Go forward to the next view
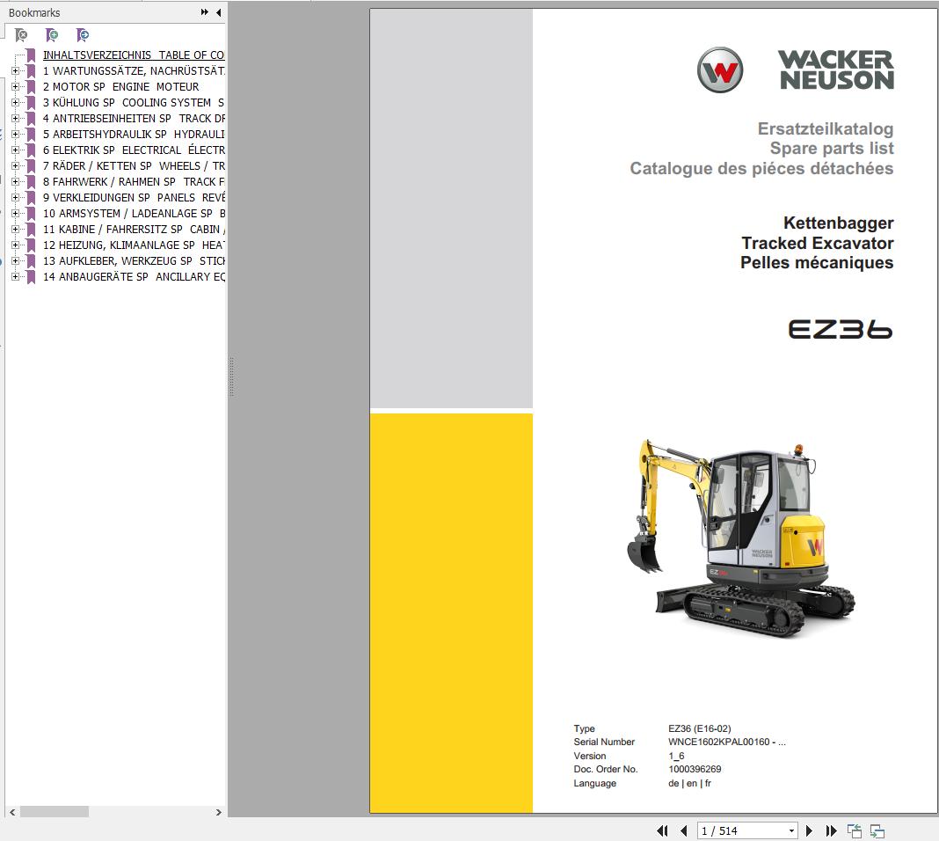 point(877,830)
